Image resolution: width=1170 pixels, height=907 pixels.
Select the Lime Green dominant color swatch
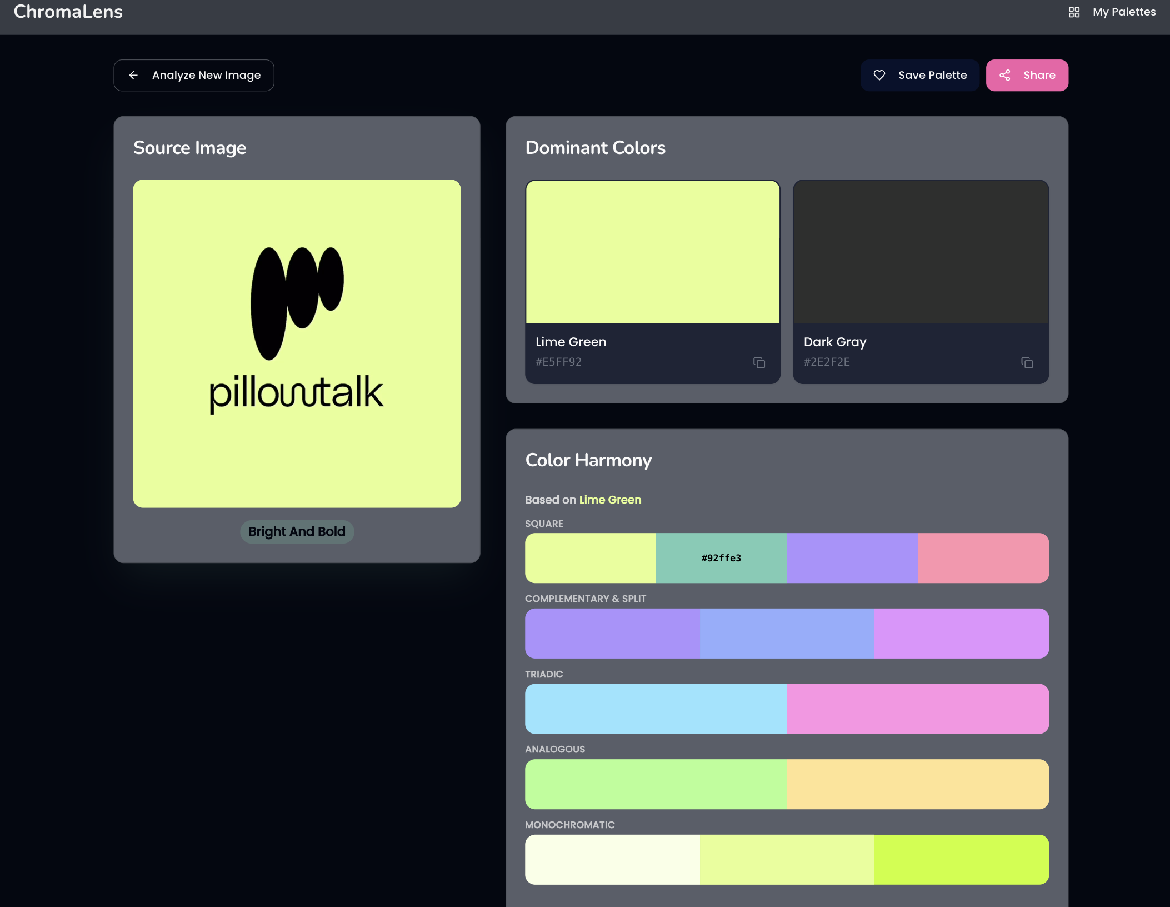652,252
